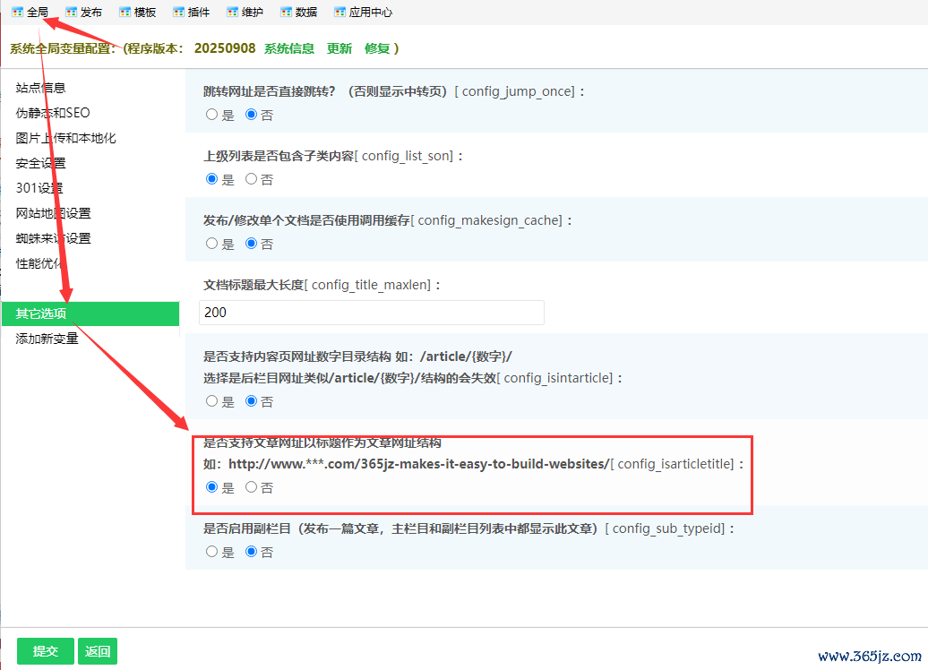Click the icon beside 应用中心 menu
The width and height of the screenshot is (928, 670).
339,13
